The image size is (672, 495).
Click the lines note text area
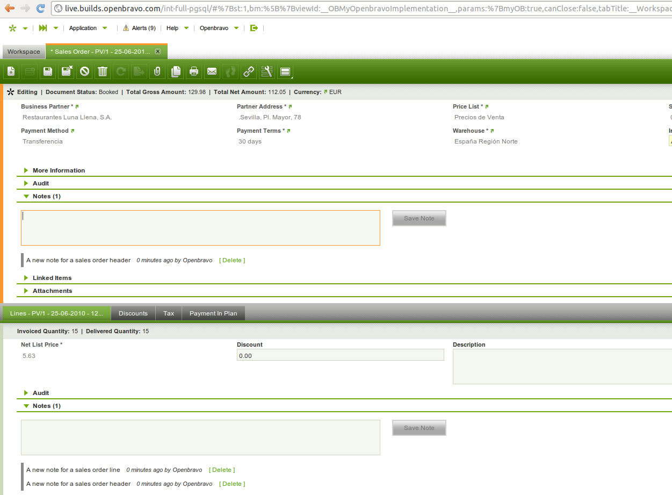200,437
